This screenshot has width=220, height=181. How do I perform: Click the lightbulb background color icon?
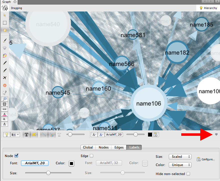pyautogui.click(x=6, y=135)
